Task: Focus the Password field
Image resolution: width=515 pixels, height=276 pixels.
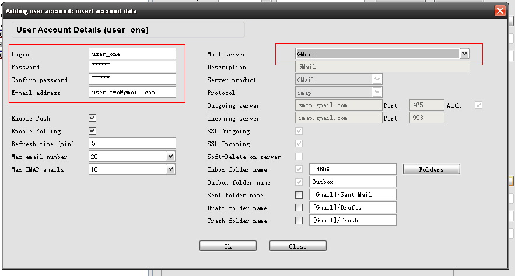Action: 132,66
